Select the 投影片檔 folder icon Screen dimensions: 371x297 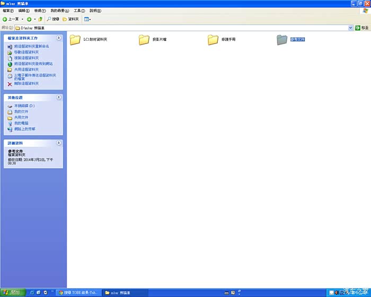point(144,40)
